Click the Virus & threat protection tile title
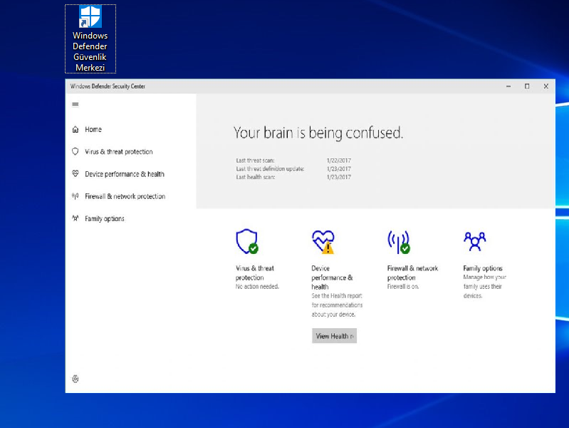Screen dimensions: 569x428 pos(255,272)
